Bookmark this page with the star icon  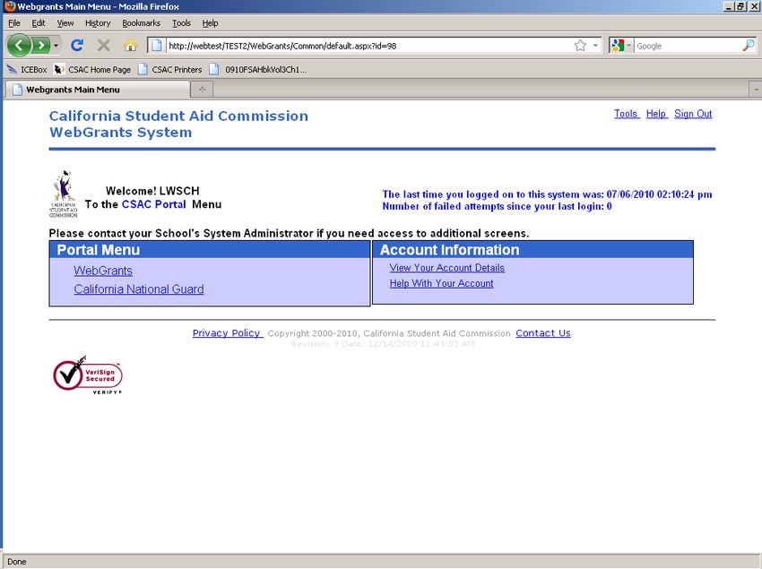[580, 46]
